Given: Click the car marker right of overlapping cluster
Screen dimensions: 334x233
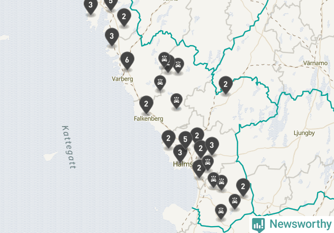Looking at the screenshot, I should [x=178, y=65].
